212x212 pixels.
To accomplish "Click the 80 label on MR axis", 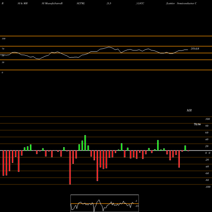I will pyautogui.click(x=207, y=126).
